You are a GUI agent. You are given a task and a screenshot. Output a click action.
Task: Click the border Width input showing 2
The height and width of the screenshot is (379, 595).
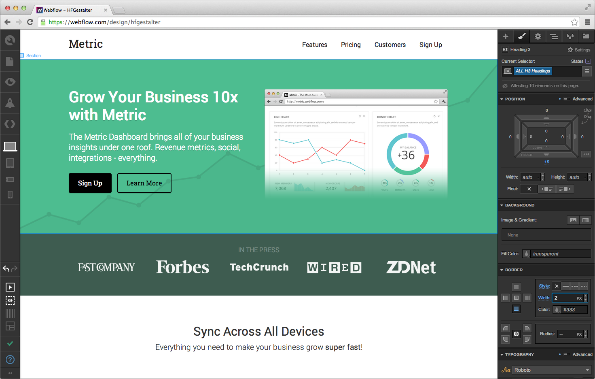coord(567,298)
